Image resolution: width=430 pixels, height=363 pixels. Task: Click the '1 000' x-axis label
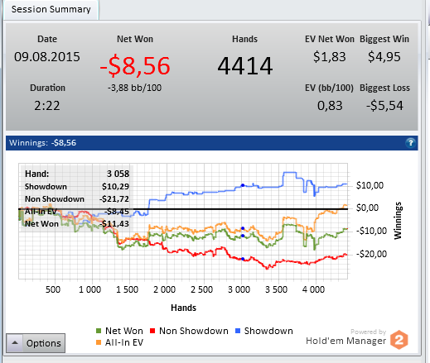coord(90,289)
